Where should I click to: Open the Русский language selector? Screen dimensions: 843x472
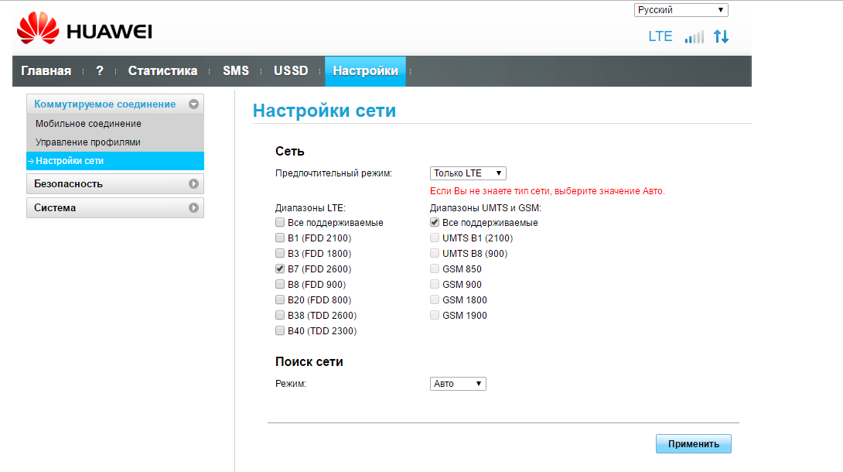tap(681, 10)
